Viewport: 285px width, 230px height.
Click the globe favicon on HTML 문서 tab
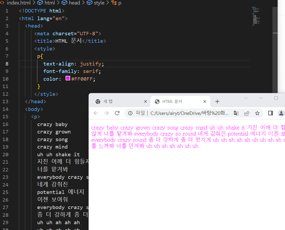pos(157,102)
